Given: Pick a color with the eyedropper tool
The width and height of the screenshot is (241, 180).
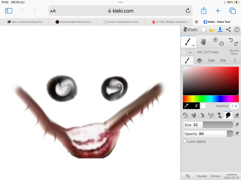Looking at the screenshot, I should click(x=186, y=106).
